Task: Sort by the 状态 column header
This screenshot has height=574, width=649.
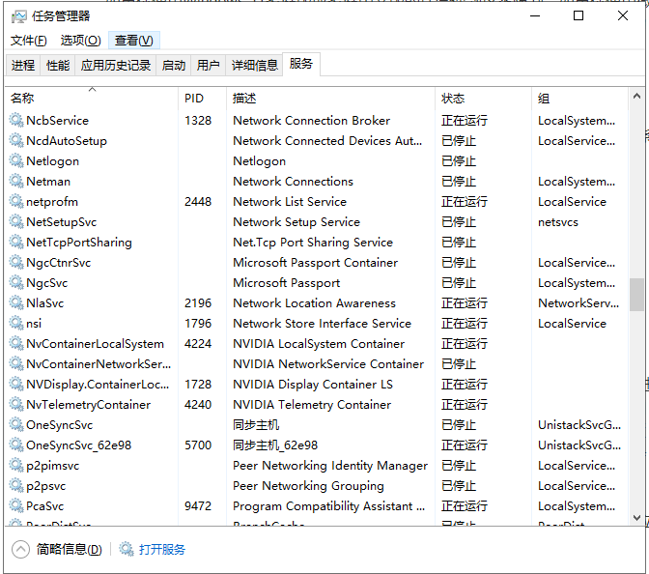Action: (453, 99)
